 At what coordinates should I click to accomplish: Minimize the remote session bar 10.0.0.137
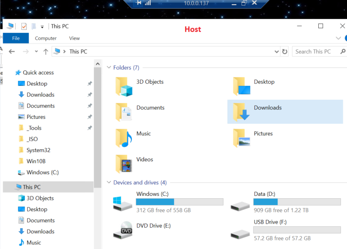pyautogui.click(x=234, y=4)
